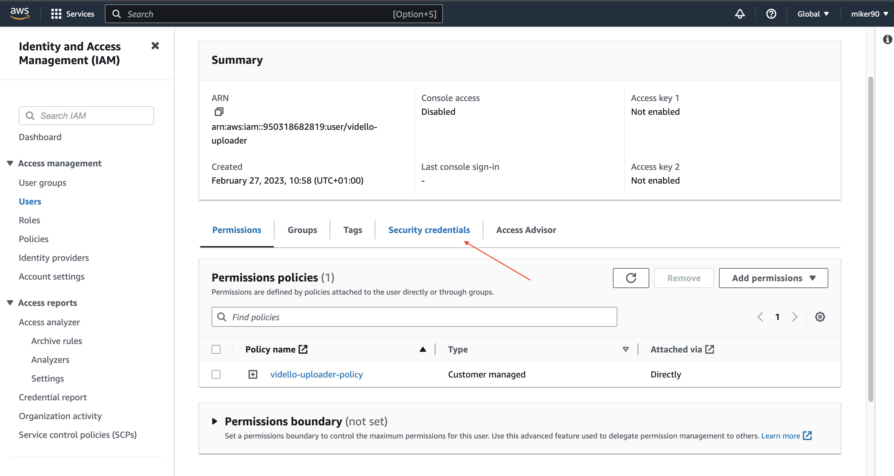Open the Access Advisor tab
Viewport: 894px width, 476px height.
[x=526, y=230]
